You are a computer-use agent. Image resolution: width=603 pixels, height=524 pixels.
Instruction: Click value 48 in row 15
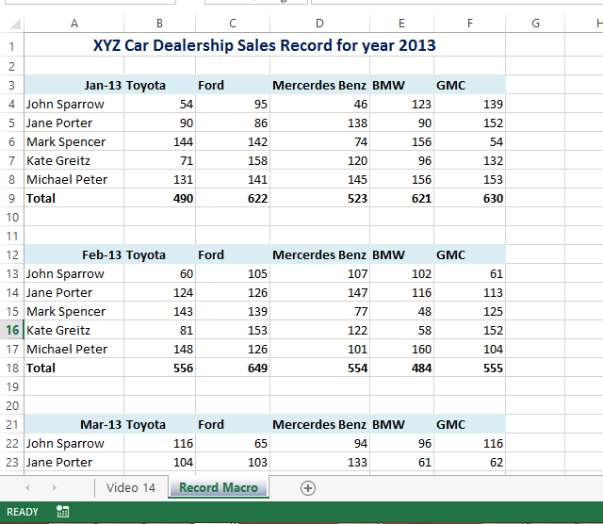[x=401, y=311]
